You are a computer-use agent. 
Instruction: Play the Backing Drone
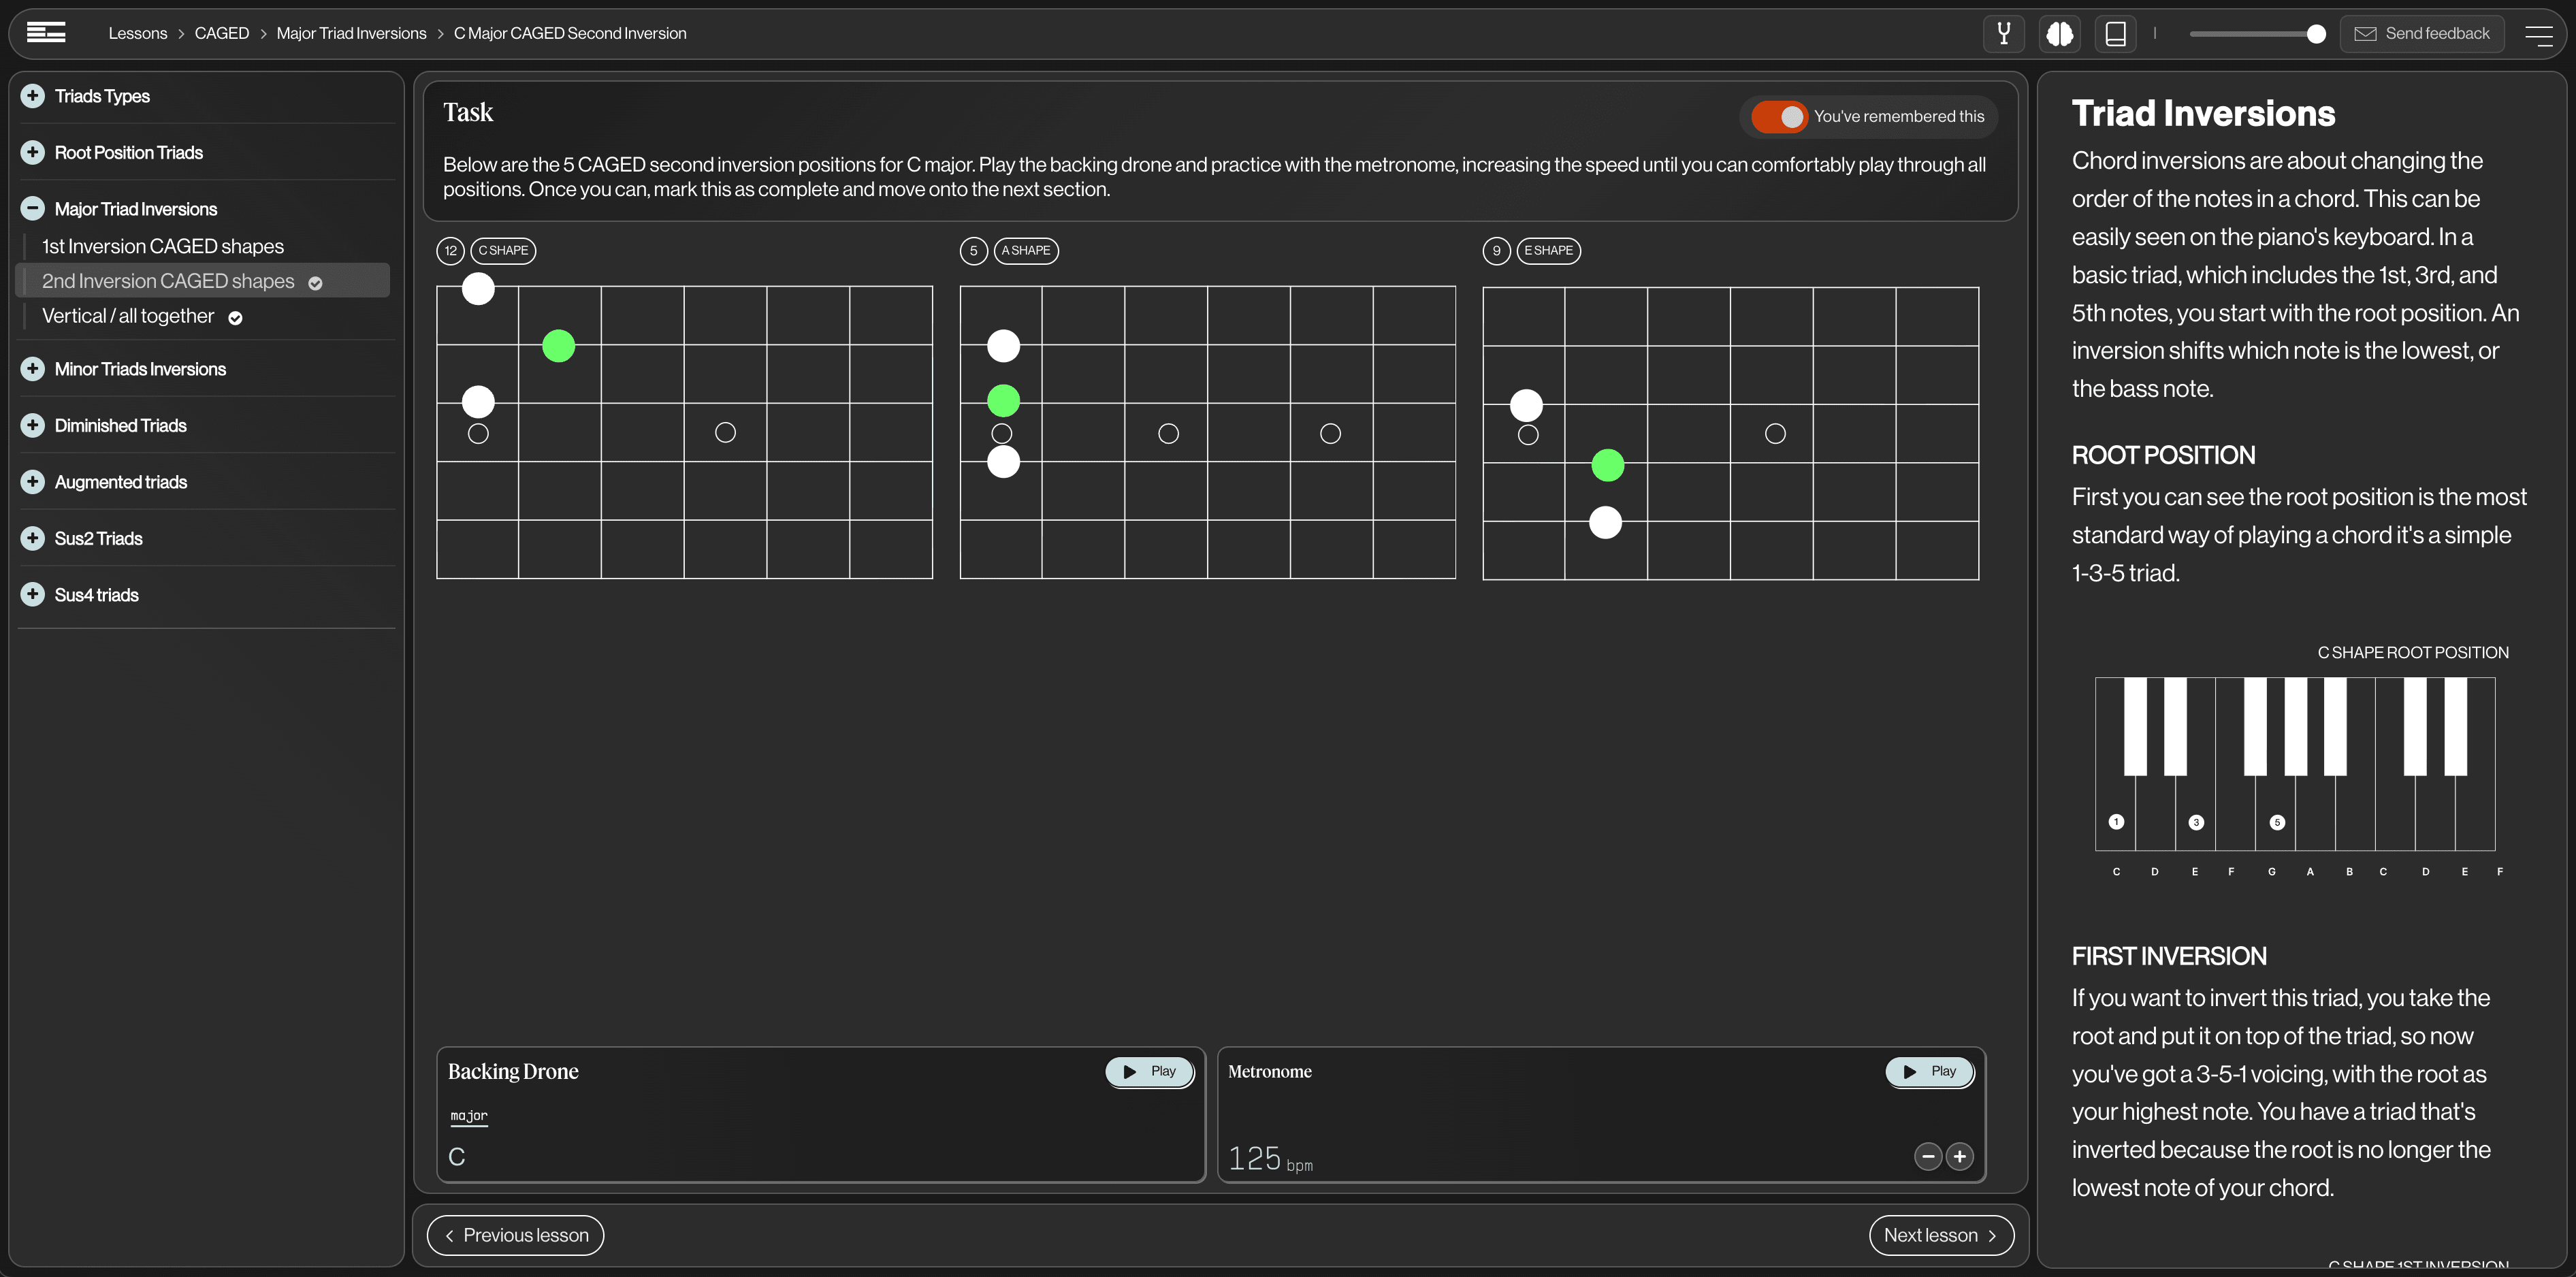[x=1149, y=1072]
